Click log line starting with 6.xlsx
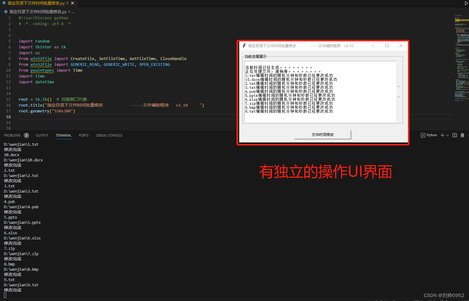Image resolution: width=469 pixels, height=301 pixels. click(290, 99)
